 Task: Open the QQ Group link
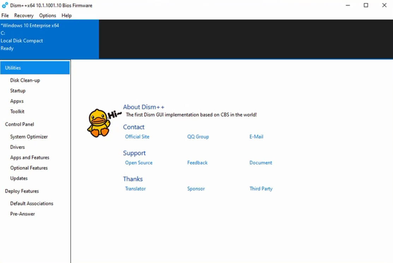pos(198,137)
